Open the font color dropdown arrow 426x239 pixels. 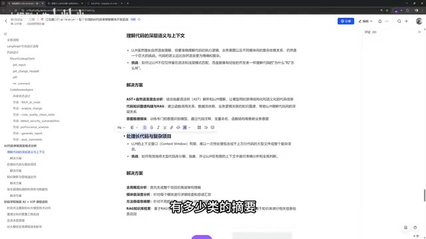(189, 127)
